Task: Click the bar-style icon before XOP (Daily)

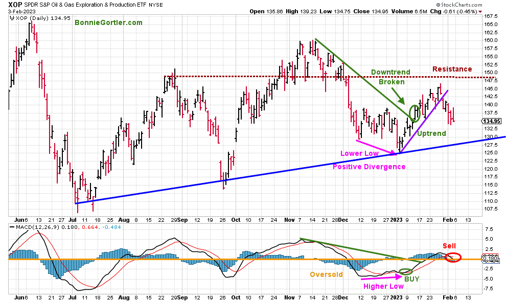Action: coord(12,18)
